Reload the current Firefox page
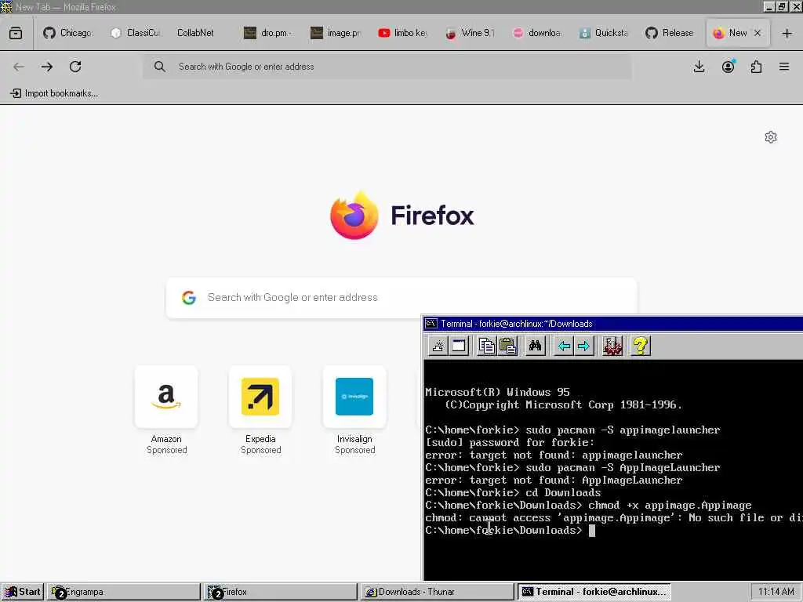 click(75, 67)
